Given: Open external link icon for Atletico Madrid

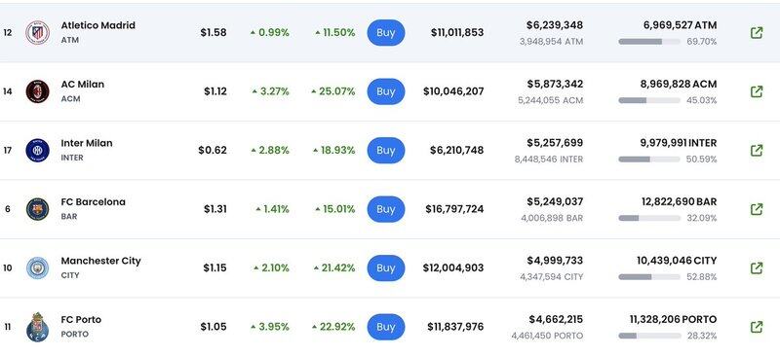Looking at the screenshot, I should [757, 33].
